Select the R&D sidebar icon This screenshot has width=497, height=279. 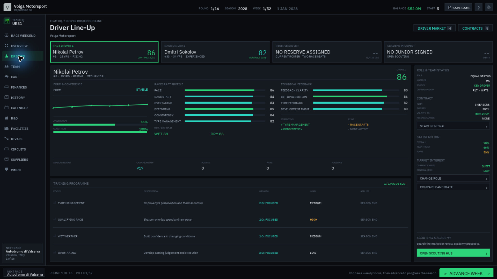click(x=6, y=118)
